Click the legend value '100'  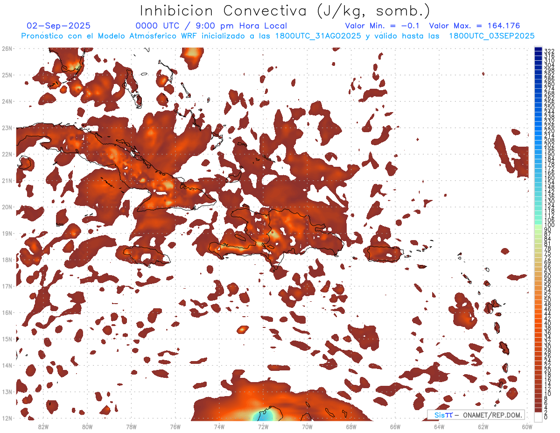point(549,225)
